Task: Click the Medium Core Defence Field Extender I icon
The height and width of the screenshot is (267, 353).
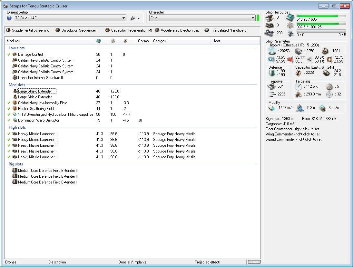Action: (x=15, y=182)
